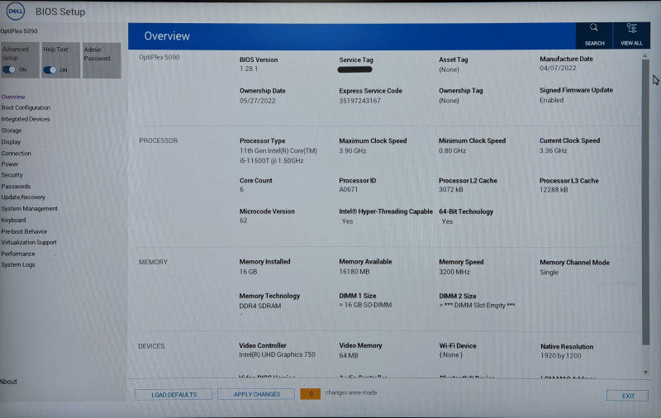
Task: Click the About link
Action: tap(8, 382)
